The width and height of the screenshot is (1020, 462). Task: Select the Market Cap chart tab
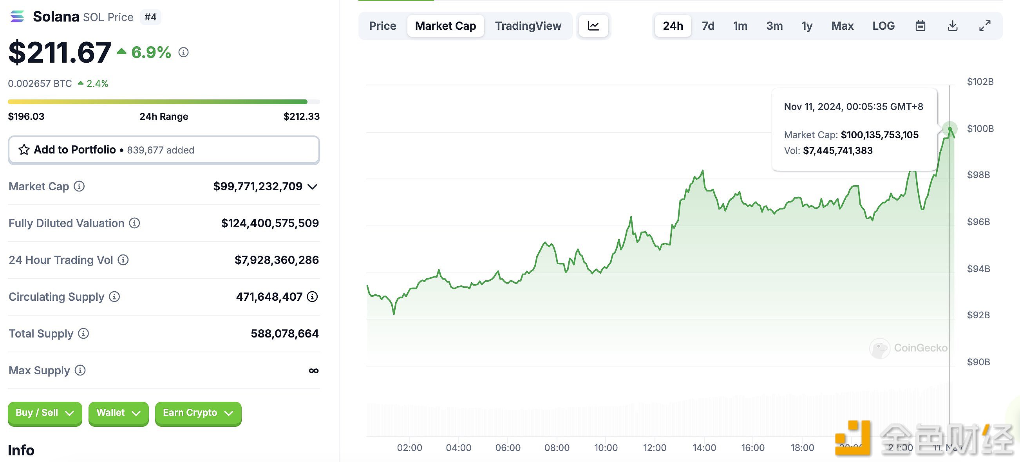tap(445, 26)
